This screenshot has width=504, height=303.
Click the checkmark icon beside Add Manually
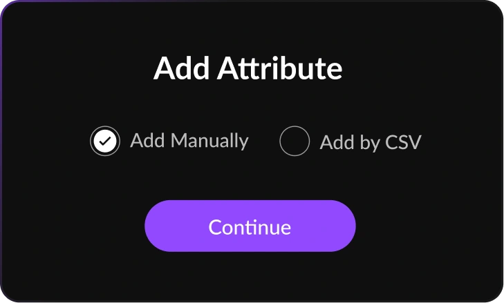pos(105,141)
